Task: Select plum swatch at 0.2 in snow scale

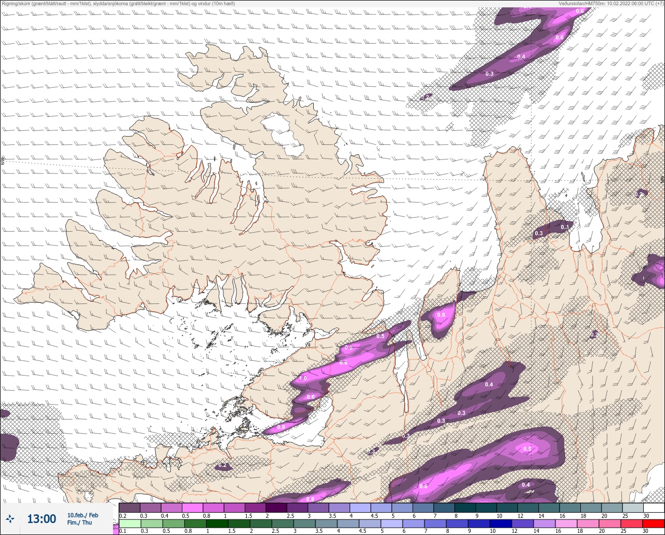Action: point(129,508)
